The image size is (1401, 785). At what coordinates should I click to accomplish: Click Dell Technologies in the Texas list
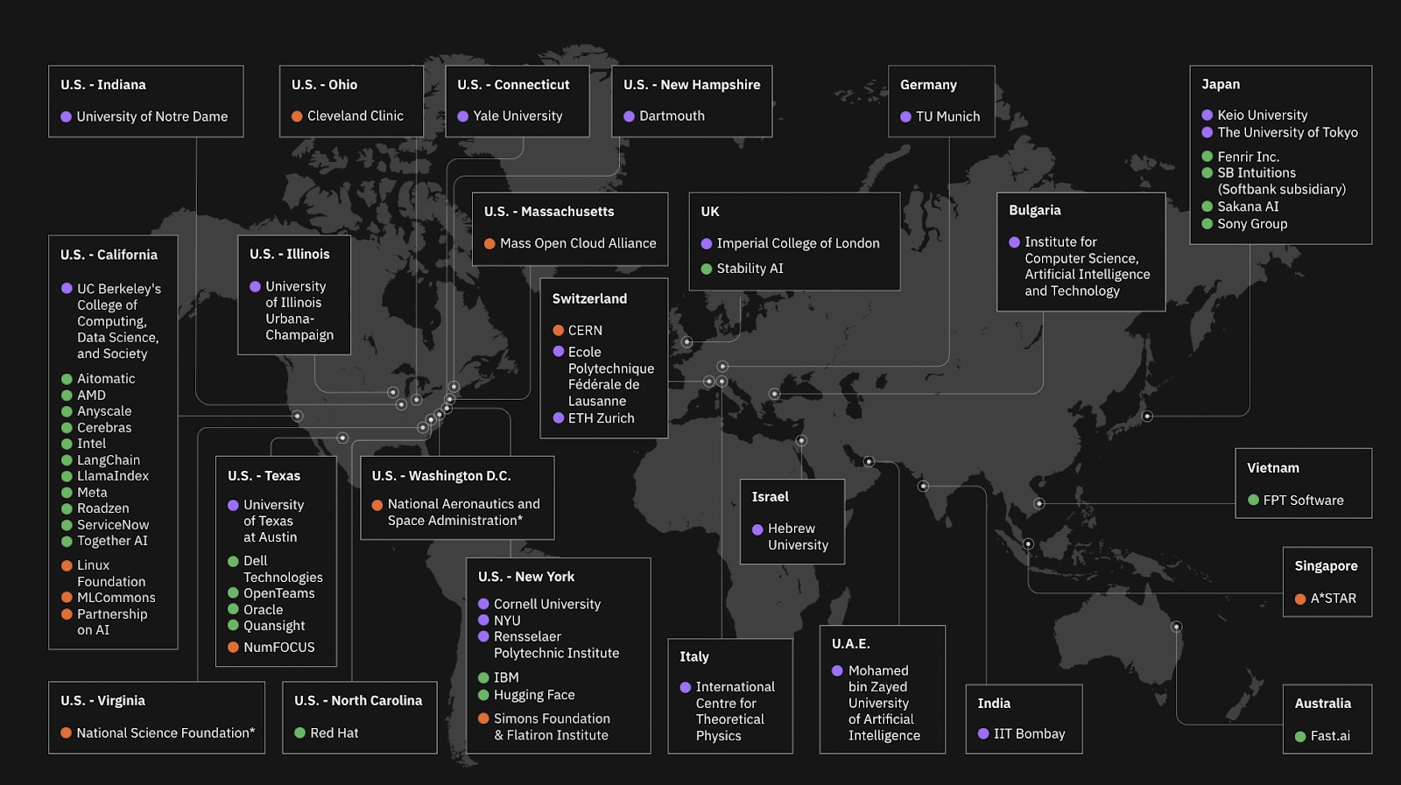coord(275,569)
